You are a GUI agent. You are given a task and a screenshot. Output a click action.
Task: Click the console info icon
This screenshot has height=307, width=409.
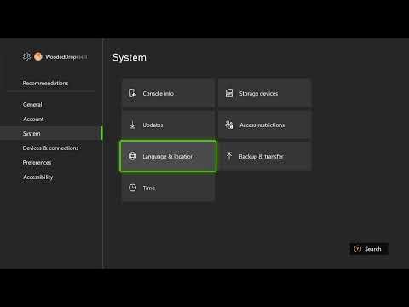click(132, 93)
